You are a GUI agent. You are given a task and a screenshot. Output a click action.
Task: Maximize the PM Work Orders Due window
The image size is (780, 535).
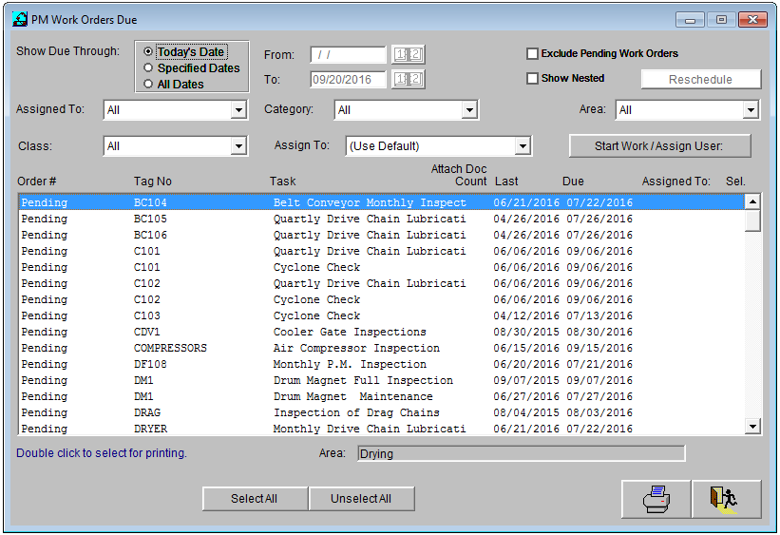[x=721, y=19]
